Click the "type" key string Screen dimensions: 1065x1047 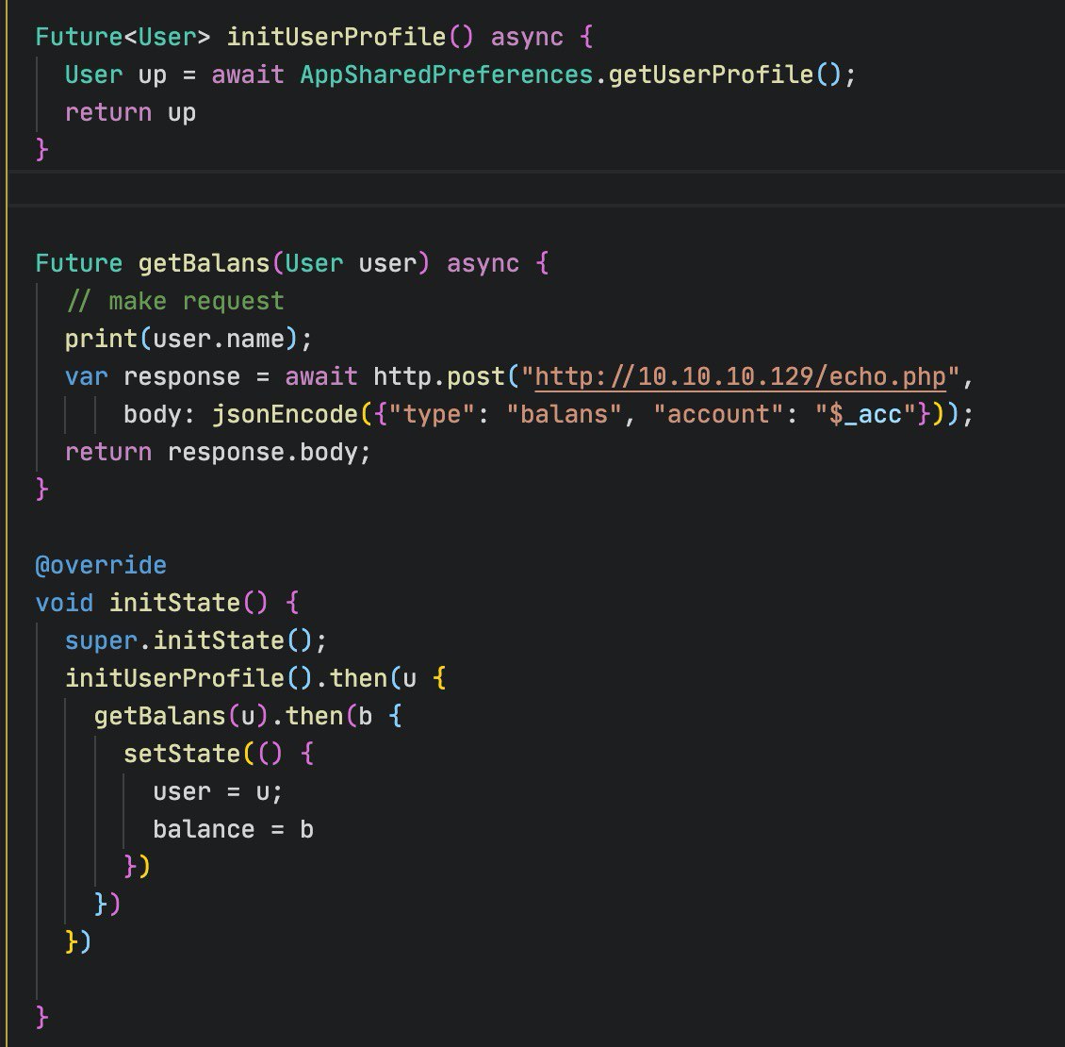432,415
